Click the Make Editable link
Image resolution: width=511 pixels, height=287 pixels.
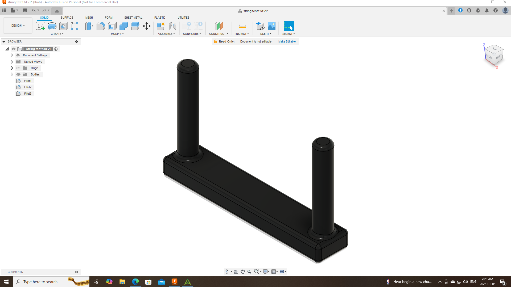pyautogui.click(x=287, y=41)
